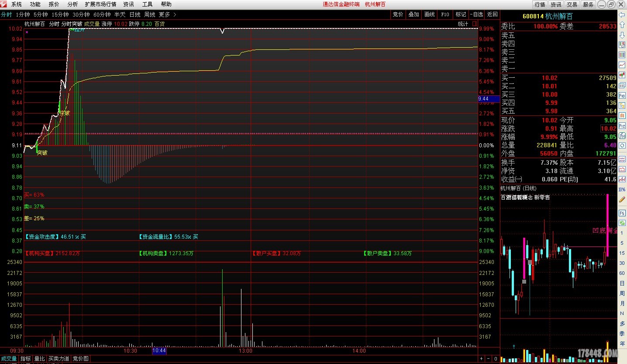627x364 pixels.
Task: Click the green refresh icon in sidebar
Action: [x=622, y=223]
